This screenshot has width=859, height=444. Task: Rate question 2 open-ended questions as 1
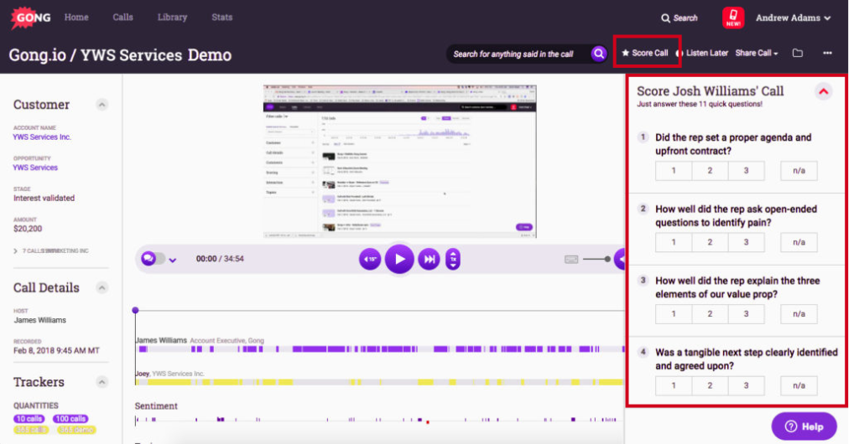pos(674,242)
